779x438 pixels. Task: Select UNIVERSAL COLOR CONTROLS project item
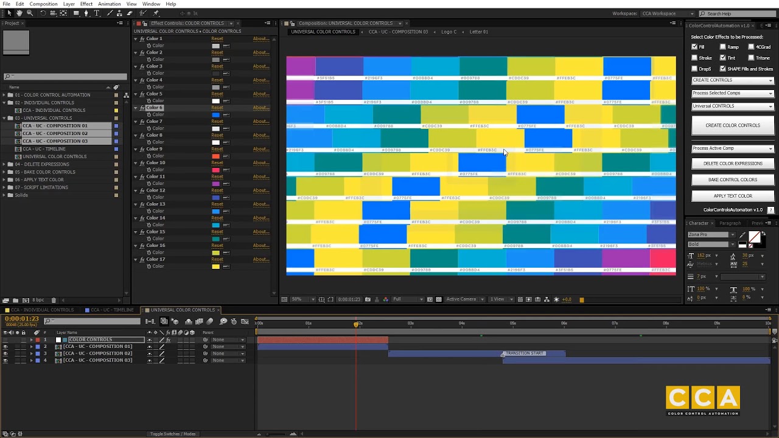point(54,156)
